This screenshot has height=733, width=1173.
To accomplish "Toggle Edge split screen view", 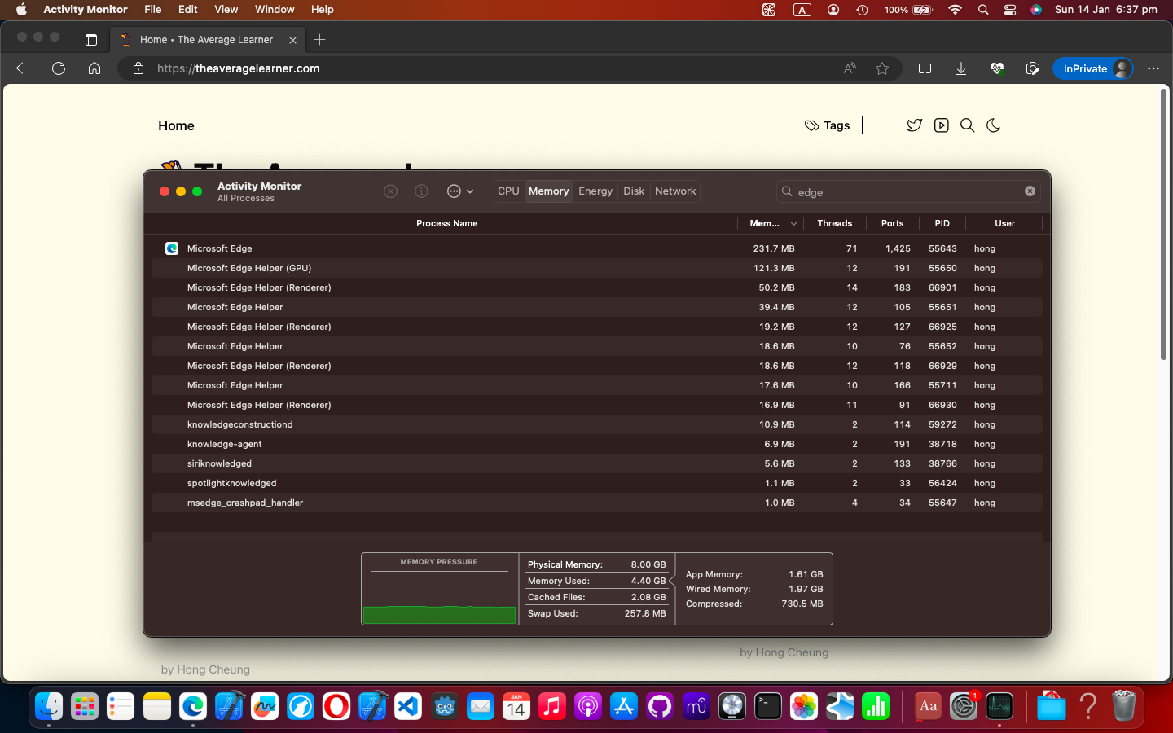I will [925, 68].
